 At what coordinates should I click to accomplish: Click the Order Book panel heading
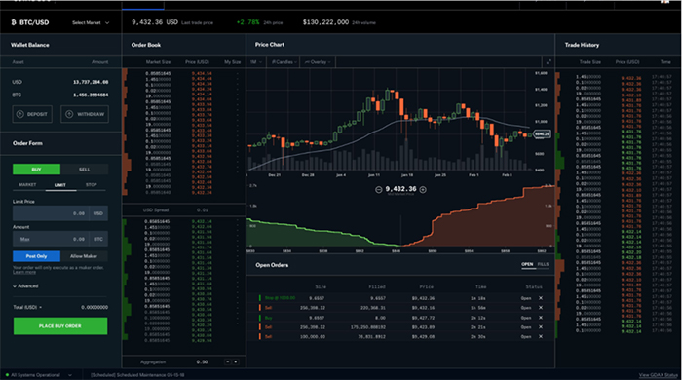pos(146,45)
